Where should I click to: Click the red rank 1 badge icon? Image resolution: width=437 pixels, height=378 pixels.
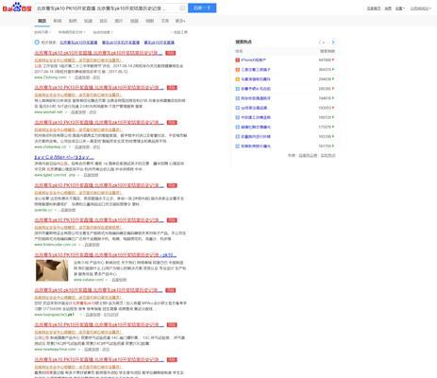tap(238, 60)
